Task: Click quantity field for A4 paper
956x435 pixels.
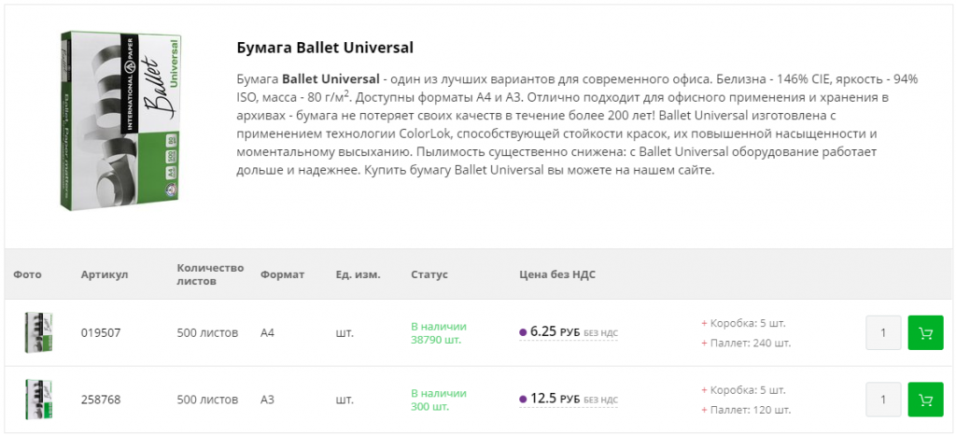Action: (x=883, y=333)
